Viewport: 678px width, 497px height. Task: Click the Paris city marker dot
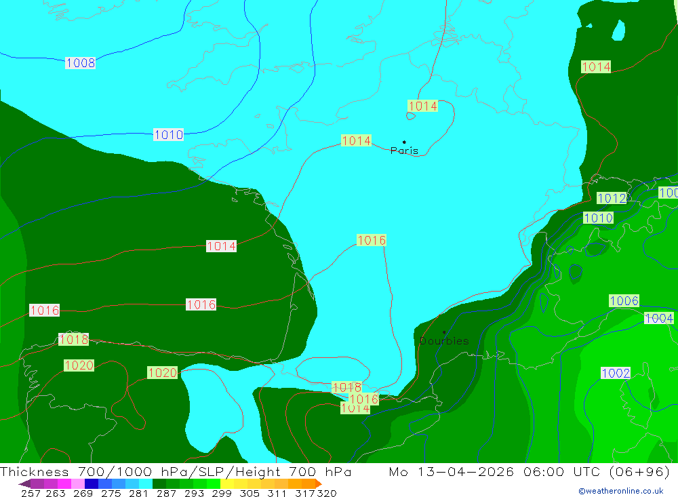pyautogui.click(x=404, y=142)
